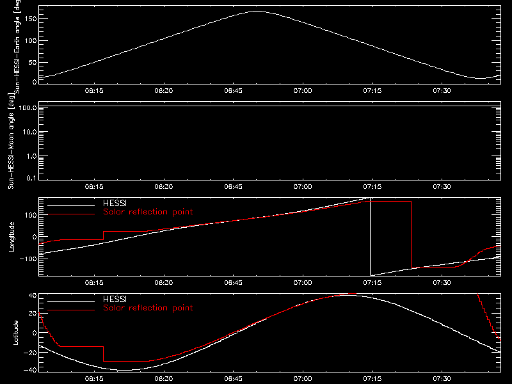Click the Sun-HESSI-Moon angle axis label
The image size is (512, 384).
coord(11,141)
